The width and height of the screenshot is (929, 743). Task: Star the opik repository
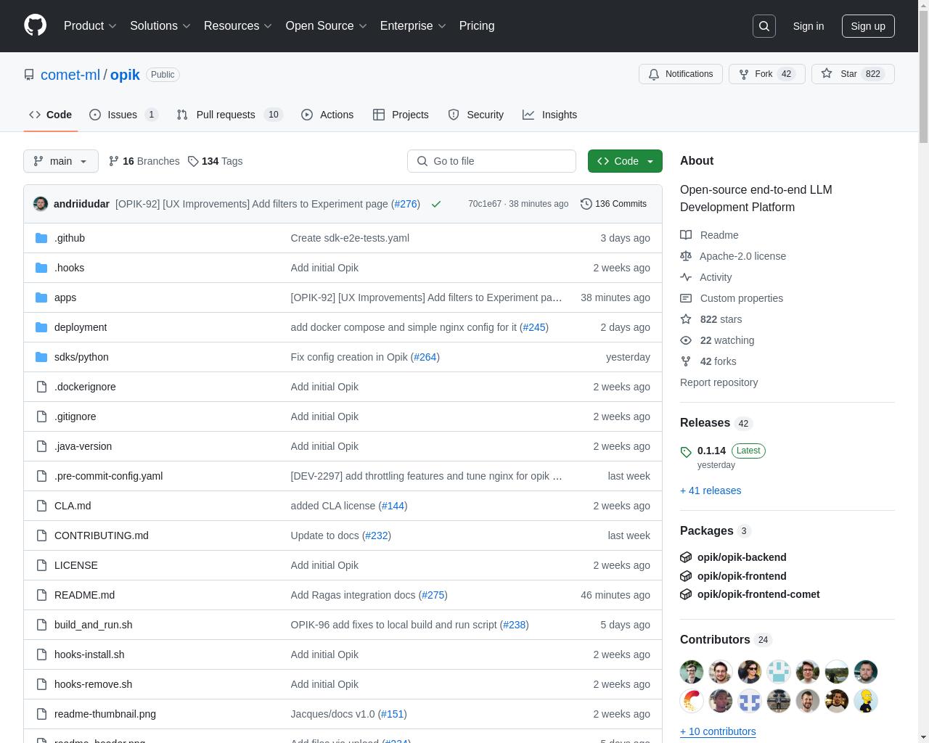pyautogui.click(x=853, y=74)
